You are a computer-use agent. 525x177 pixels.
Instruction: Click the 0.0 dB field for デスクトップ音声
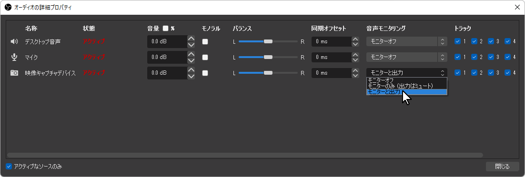click(167, 41)
